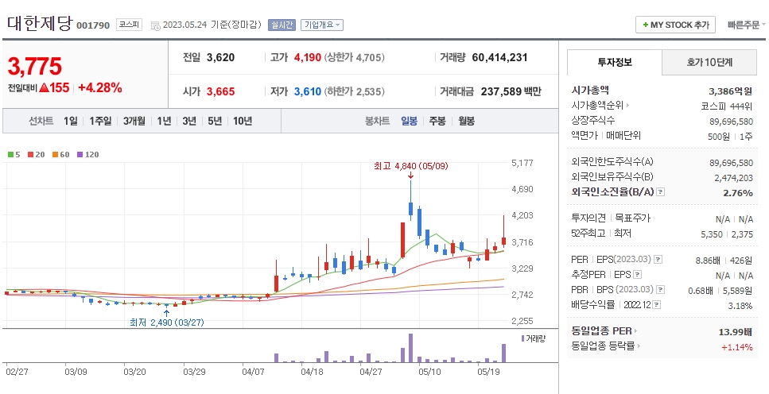Click help icon next to PBR BPS (2023.03)

click(661, 290)
